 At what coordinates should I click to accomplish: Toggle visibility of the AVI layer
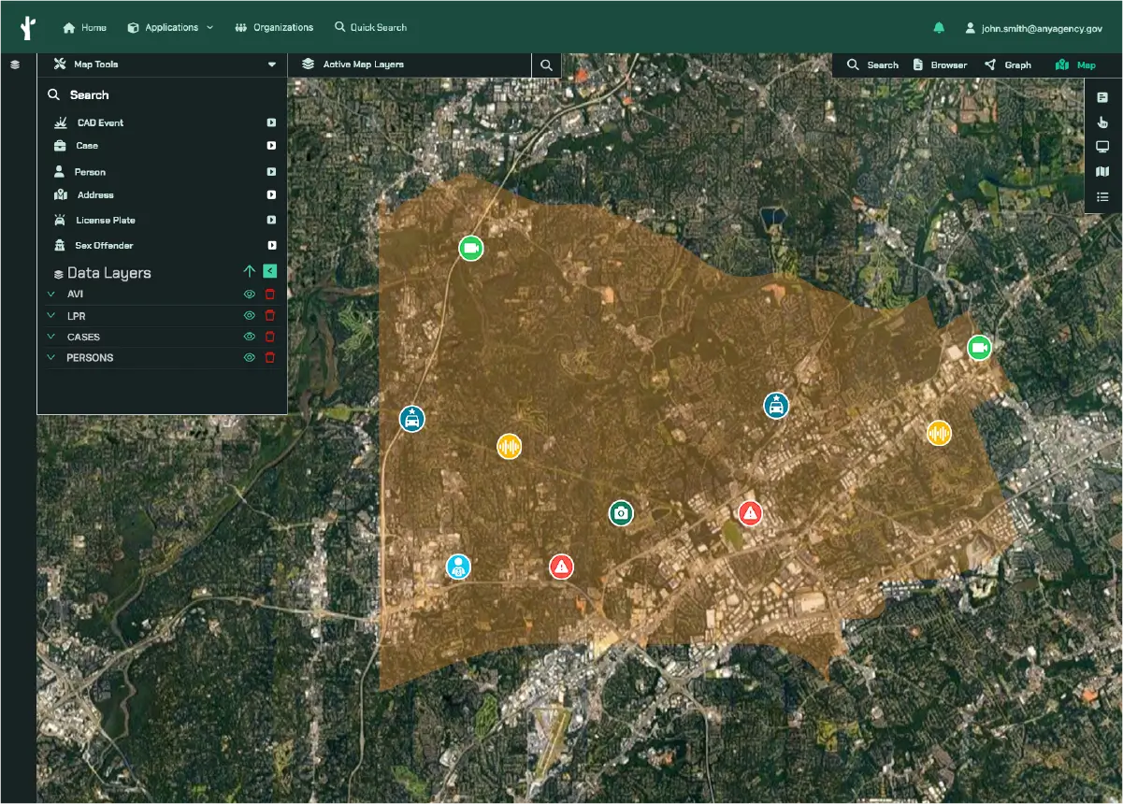249,294
